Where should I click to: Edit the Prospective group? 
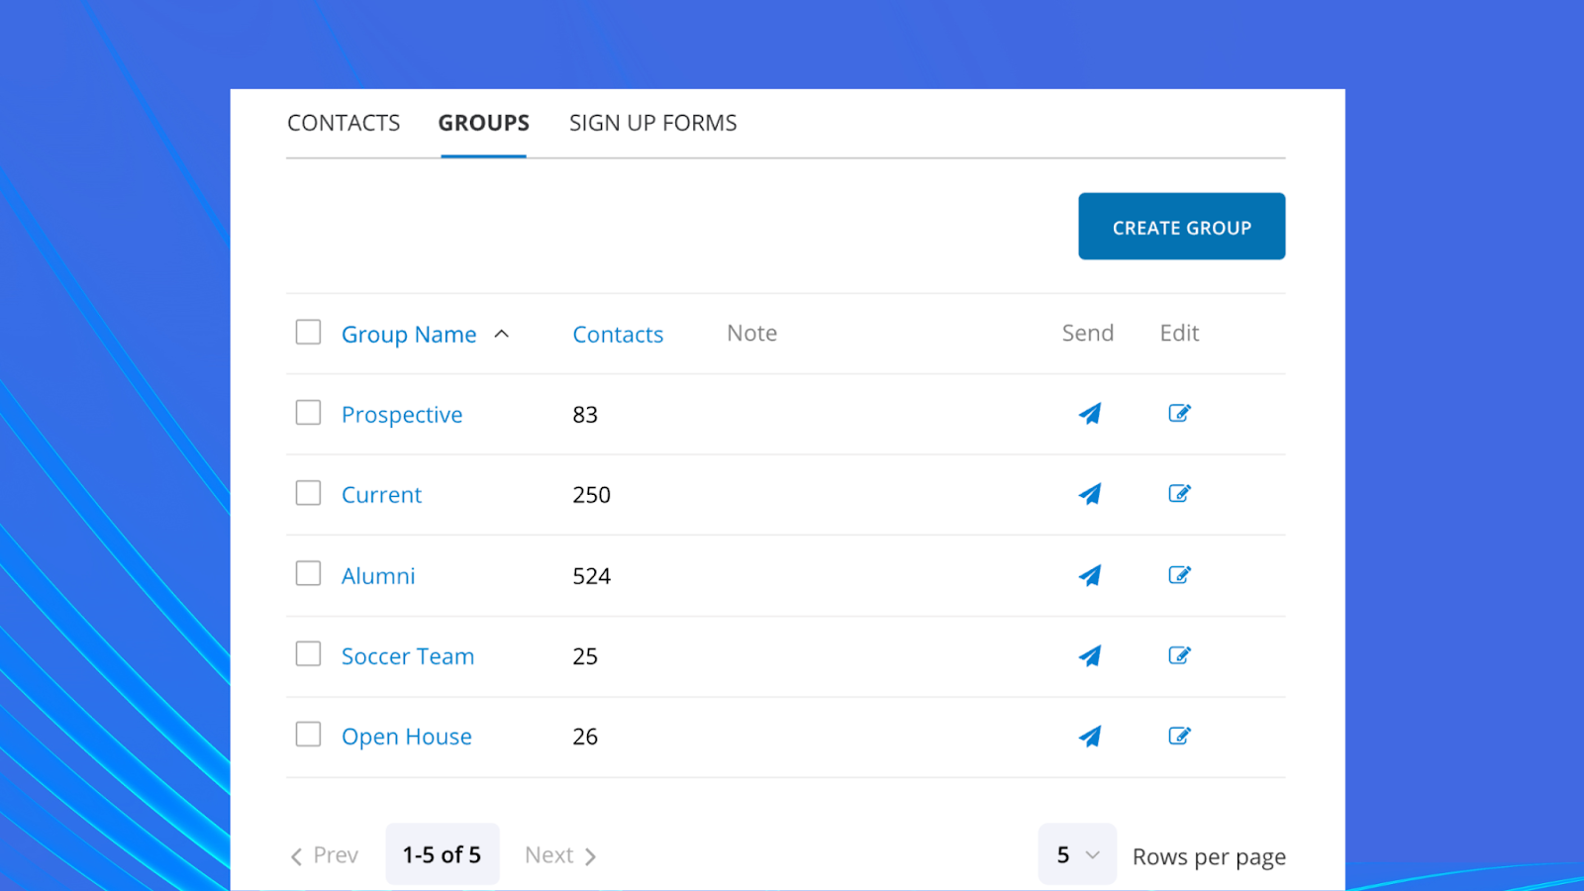pos(1179,413)
